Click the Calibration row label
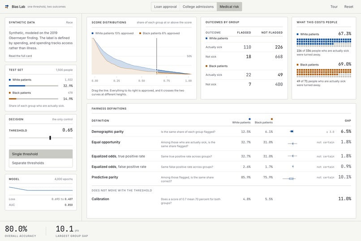 pyautogui.click(x=100, y=199)
